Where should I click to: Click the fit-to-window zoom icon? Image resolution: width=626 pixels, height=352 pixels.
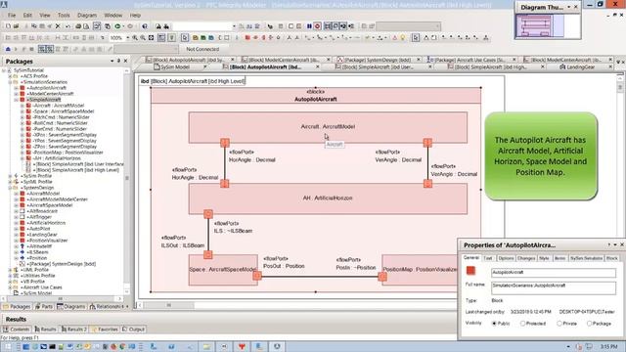click(x=151, y=38)
